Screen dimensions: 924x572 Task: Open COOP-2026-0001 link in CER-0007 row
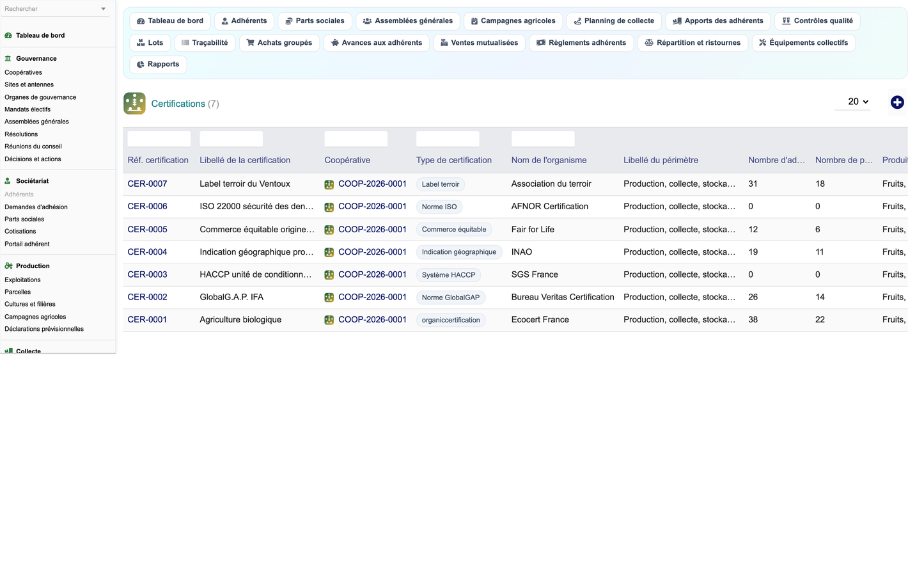pos(372,184)
